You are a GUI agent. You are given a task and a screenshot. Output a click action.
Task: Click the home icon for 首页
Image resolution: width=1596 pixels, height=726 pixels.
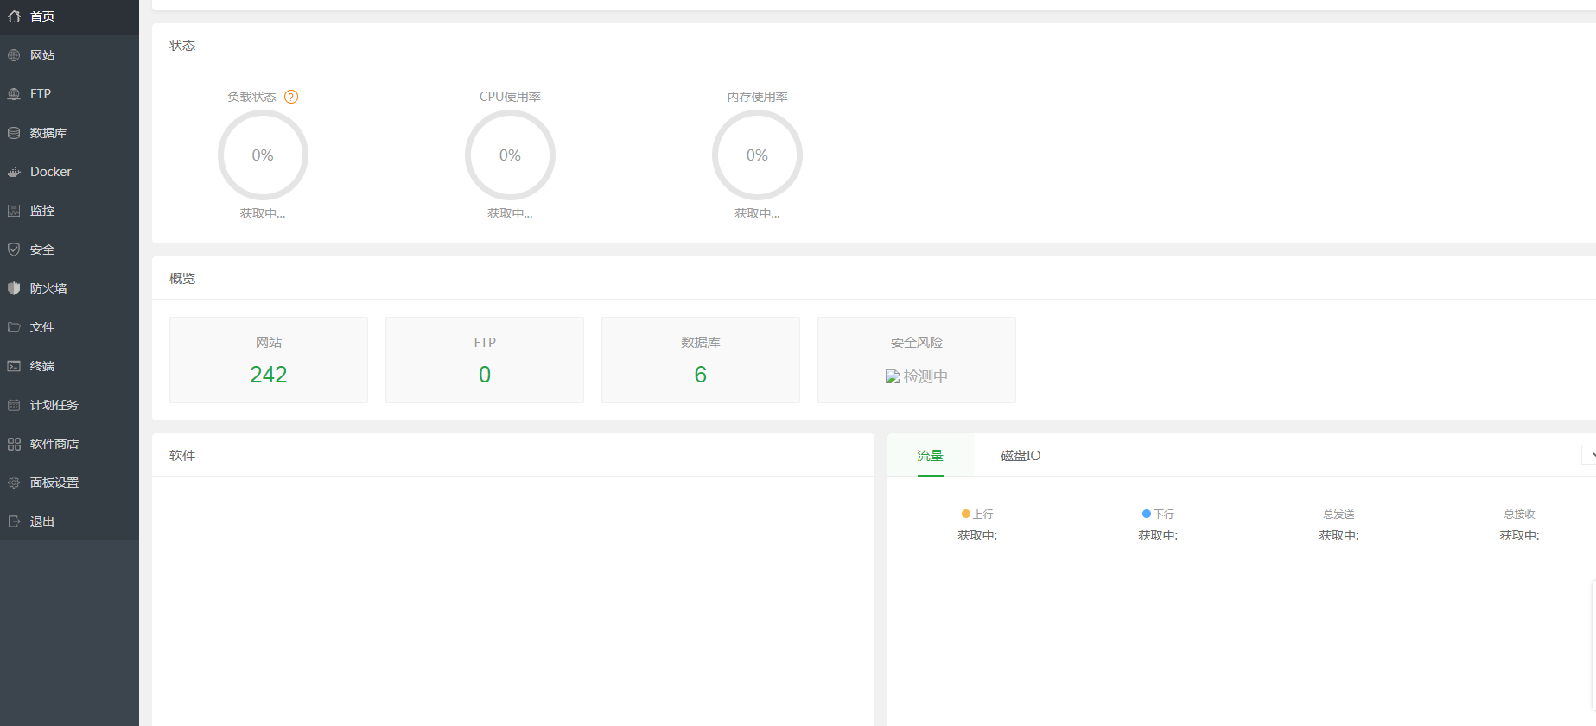click(x=14, y=16)
